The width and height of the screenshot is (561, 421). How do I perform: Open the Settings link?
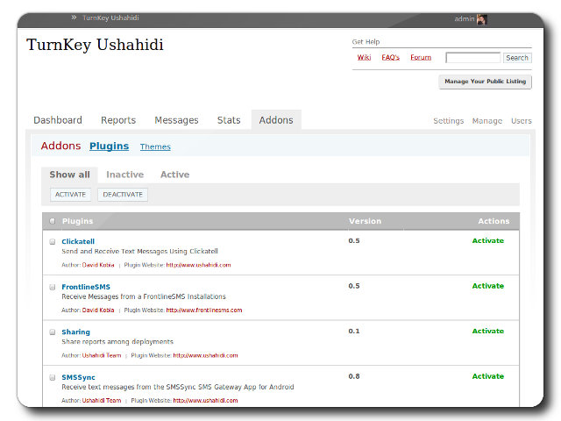448,121
